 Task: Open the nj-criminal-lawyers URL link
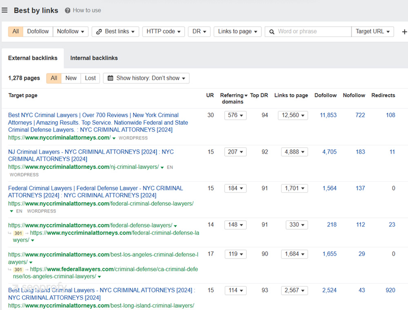point(83,167)
